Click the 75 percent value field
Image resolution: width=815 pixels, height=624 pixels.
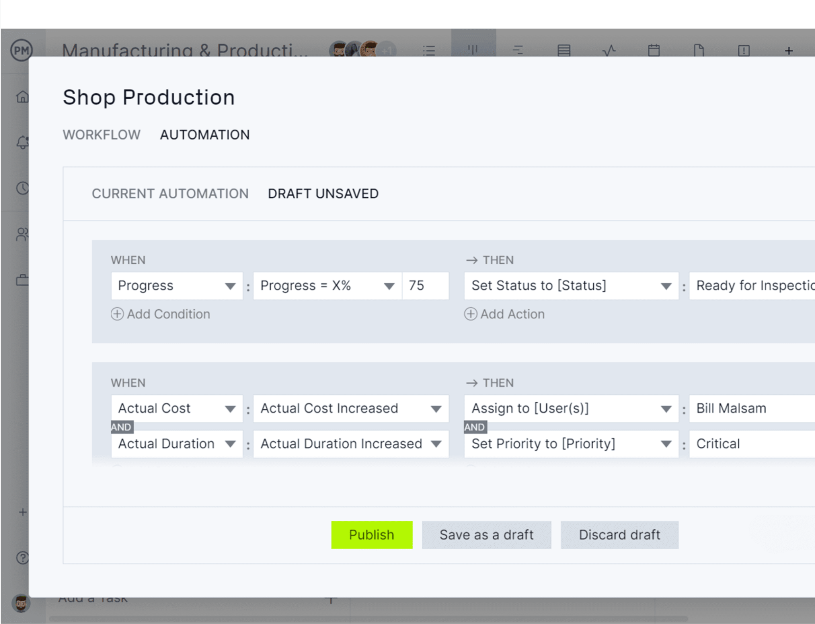point(425,286)
